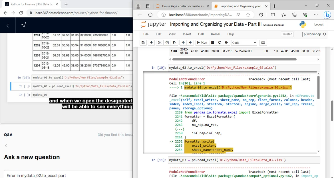Image resolution: width=334 pixels, height=178 pixels.
Task: Paste cells below using the clipboard icon
Action: pos(174,43)
